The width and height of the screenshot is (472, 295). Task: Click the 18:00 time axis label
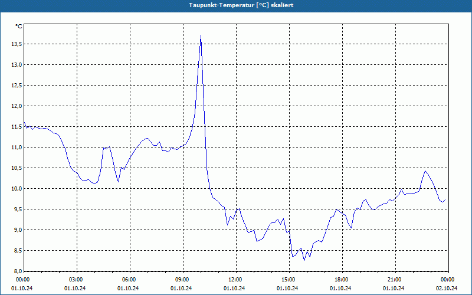342,280
